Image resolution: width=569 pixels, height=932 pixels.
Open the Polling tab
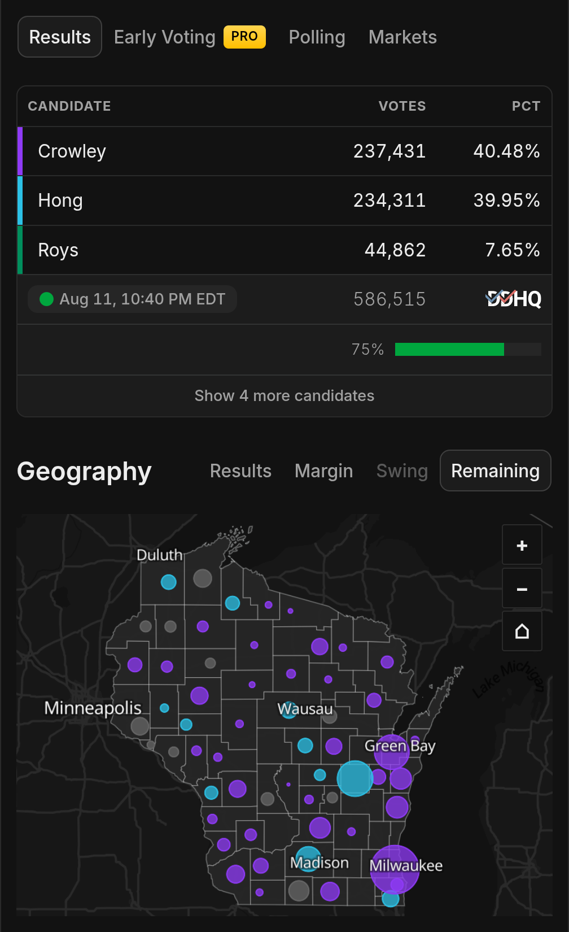tap(317, 37)
